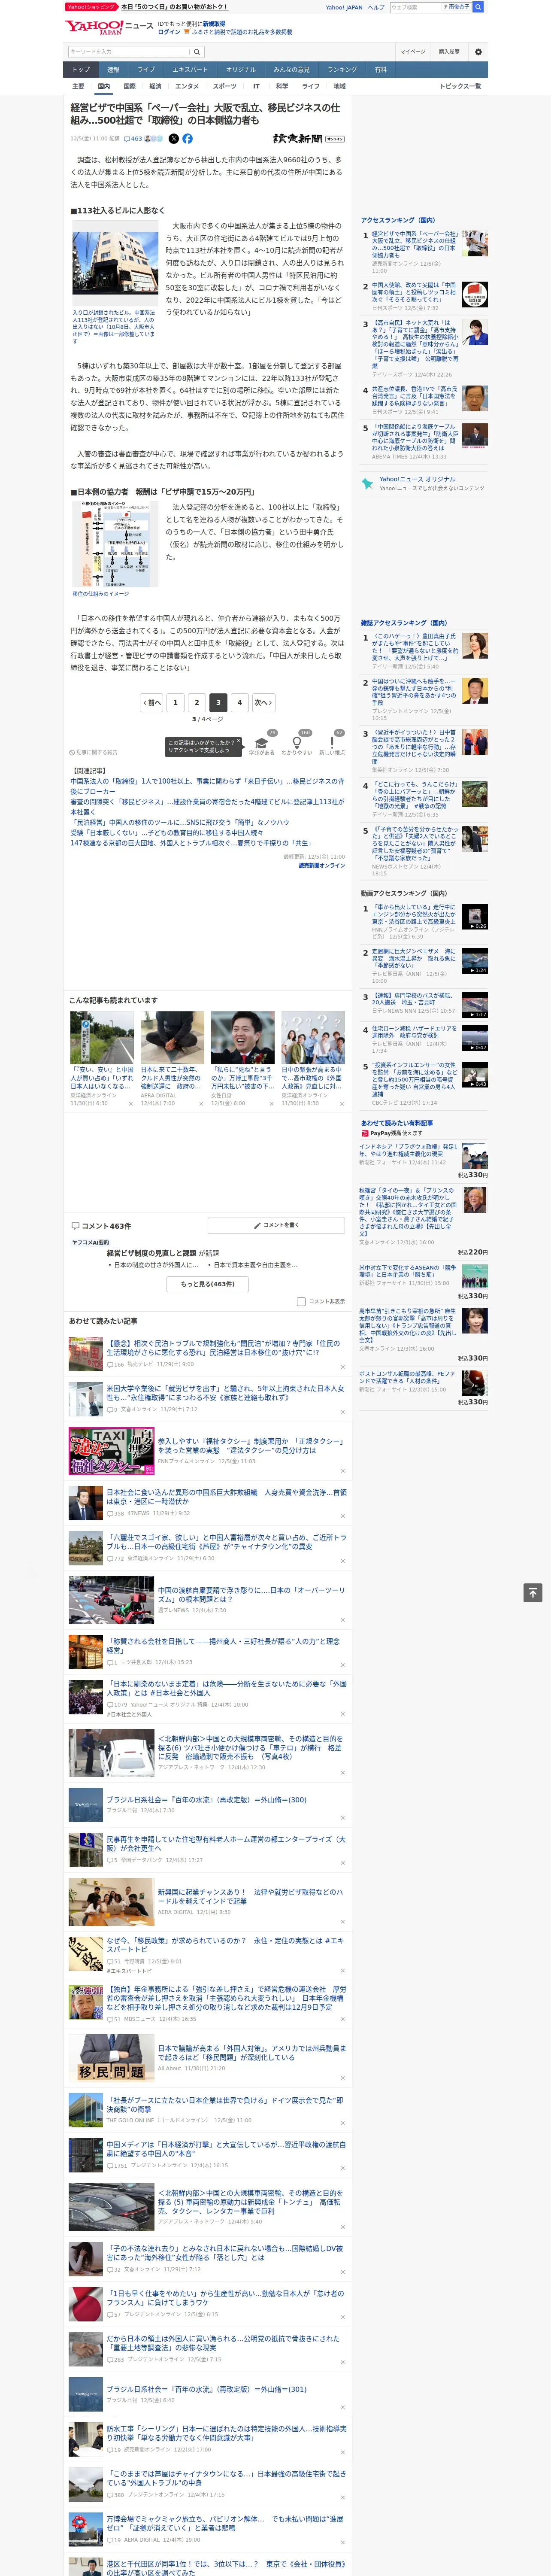The image size is (551, 2576).
Task: Open the 463 comments counter under the headline
Action: 133,139
